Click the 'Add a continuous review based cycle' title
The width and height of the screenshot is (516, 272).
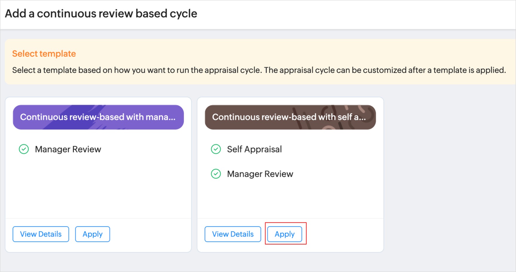pyautogui.click(x=101, y=14)
